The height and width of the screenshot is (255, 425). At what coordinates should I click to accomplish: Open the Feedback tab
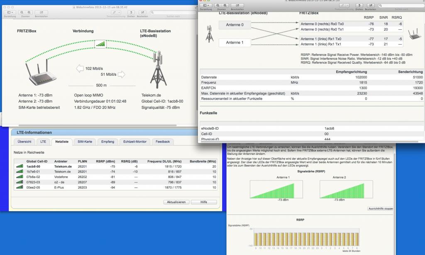[x=163, y=142]
